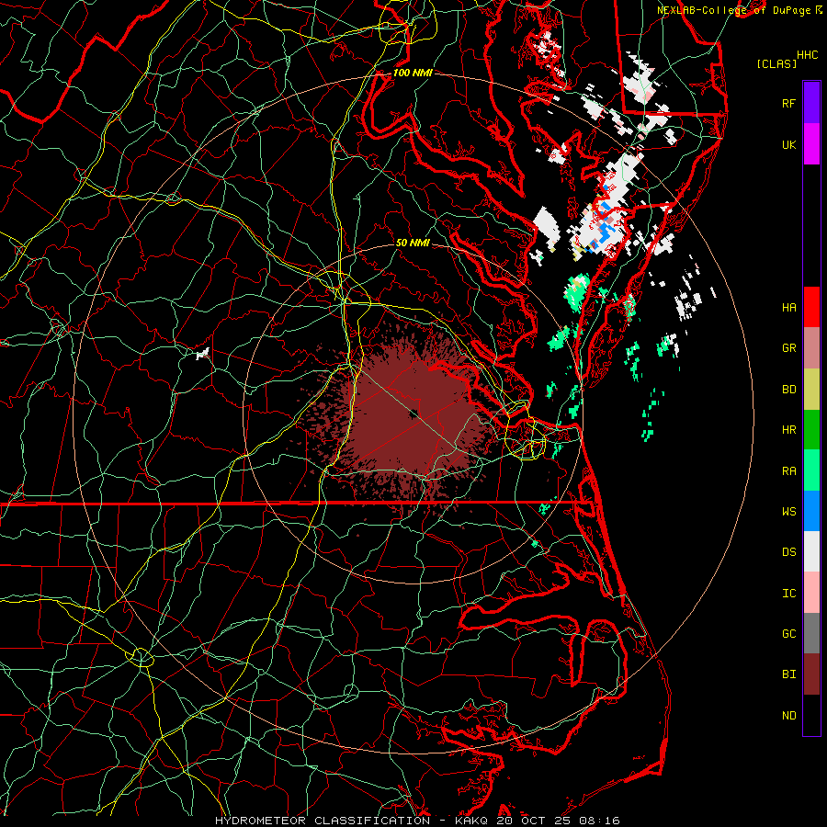
Task: Click the RF purple legend swatch
Action: [811, 103]
